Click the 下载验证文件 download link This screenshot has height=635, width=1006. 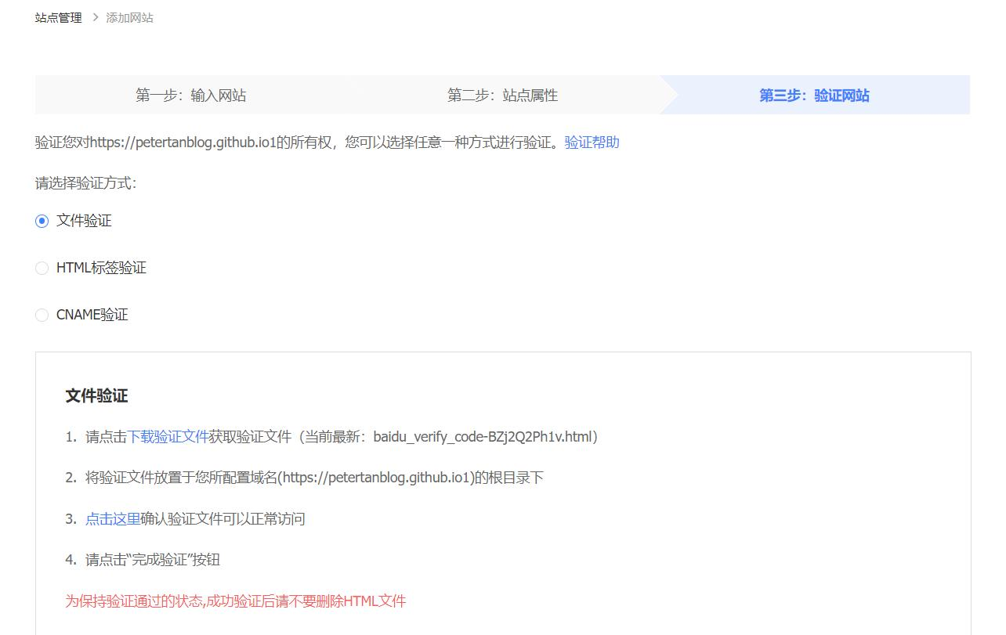(168, 436)
